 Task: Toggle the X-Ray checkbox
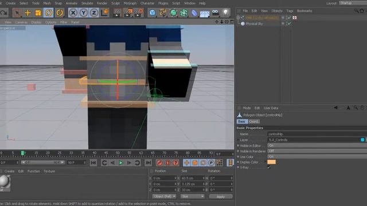pos(269,167)
